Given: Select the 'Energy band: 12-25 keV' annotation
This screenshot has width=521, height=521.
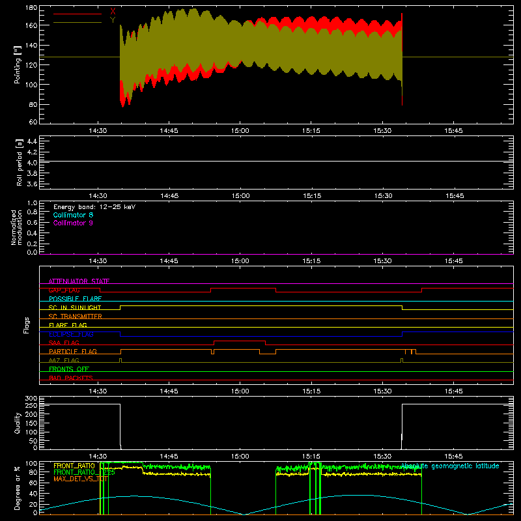Looking at the screenshot, I should [94, 207].
